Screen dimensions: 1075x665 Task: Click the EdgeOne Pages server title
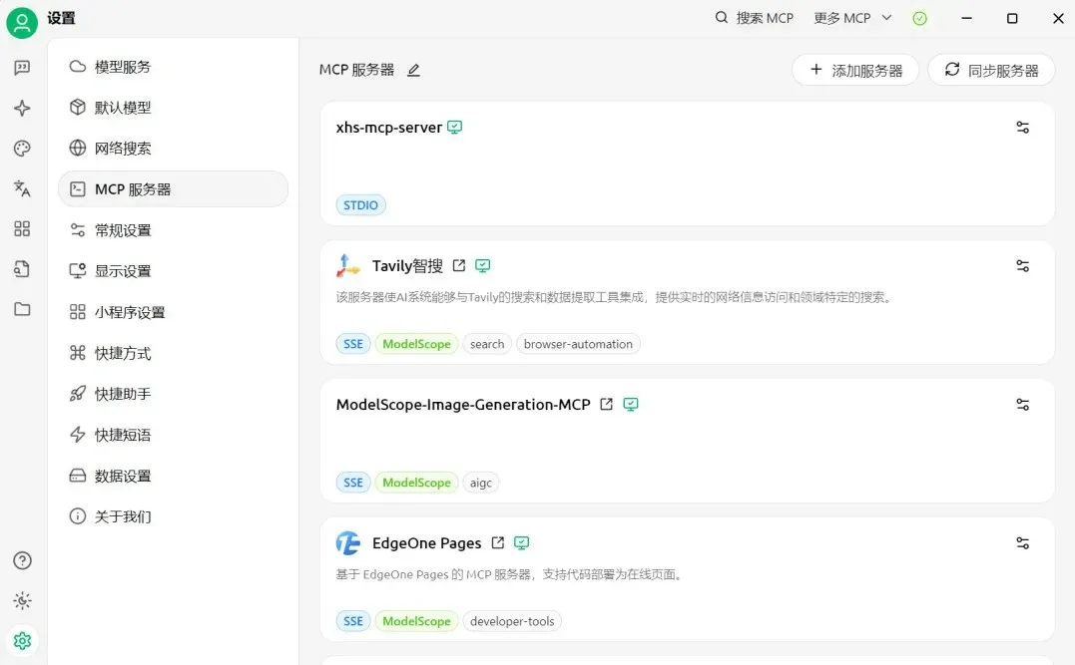pos(426,543)
